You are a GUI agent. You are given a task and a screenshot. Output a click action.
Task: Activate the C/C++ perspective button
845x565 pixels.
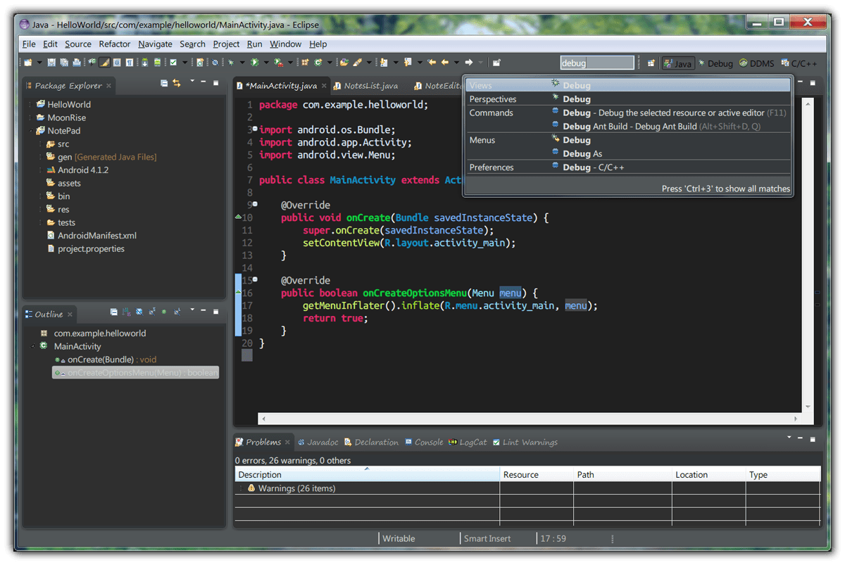point(801,63)
